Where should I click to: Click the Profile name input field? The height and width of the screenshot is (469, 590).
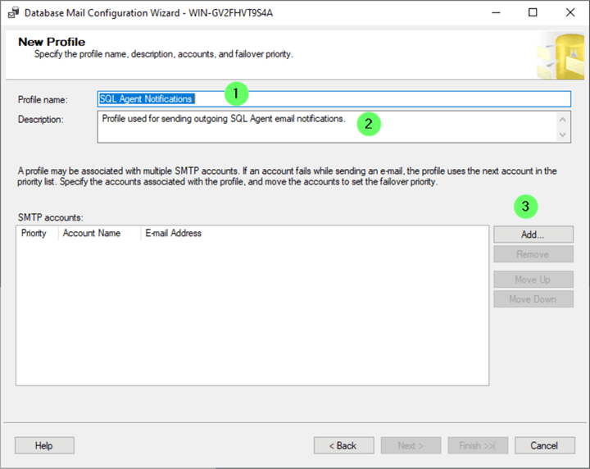[x=334, y=99]
